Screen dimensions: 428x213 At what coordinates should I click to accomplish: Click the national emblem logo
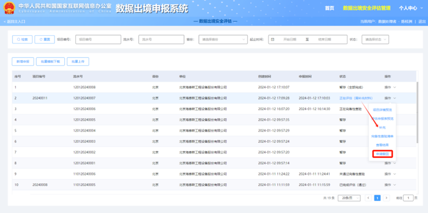(9, 8)
